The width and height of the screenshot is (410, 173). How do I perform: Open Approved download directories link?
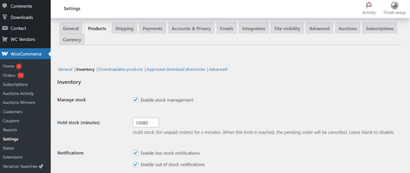point(176,70)
